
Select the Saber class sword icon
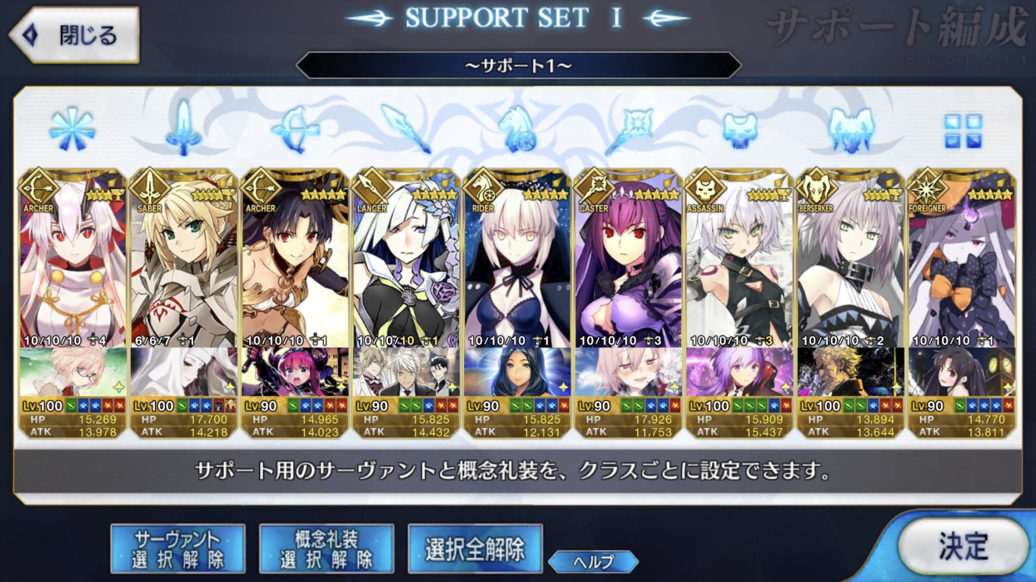(x=183, y=128)
